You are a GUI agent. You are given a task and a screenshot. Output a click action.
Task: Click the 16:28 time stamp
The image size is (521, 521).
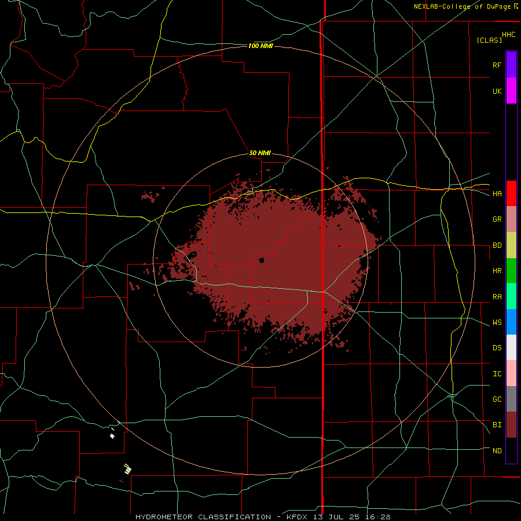(x=377, y=517)
